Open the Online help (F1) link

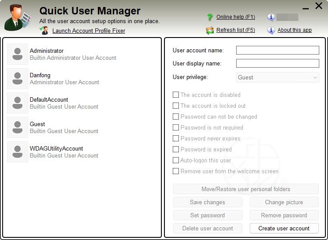[x=235, y=17]
